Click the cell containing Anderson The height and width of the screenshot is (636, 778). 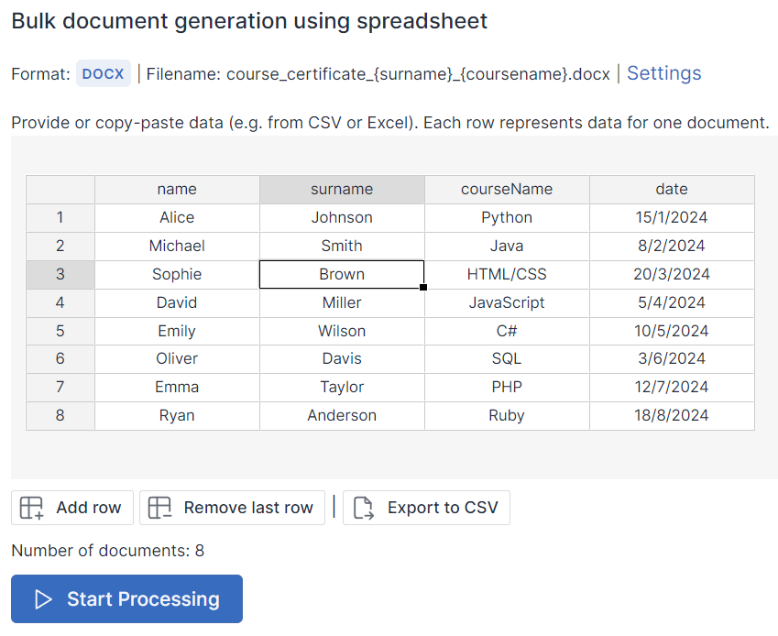[341, 415]
